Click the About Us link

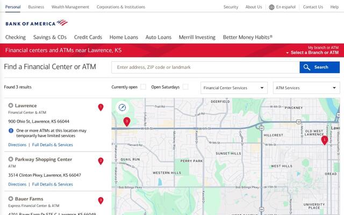[254, 7]
